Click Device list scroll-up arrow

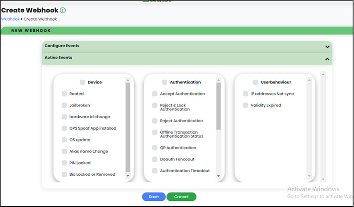pos(128,80)
